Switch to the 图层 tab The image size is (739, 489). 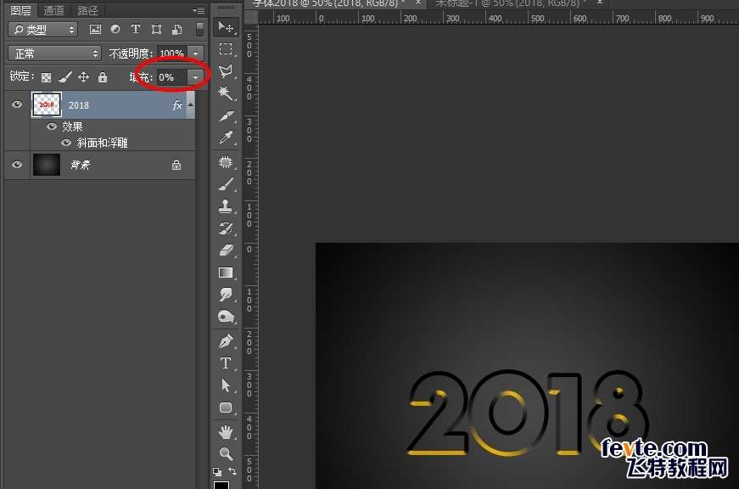click(x=20, y=10)
